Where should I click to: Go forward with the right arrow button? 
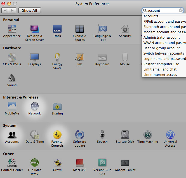coord(13,10)
